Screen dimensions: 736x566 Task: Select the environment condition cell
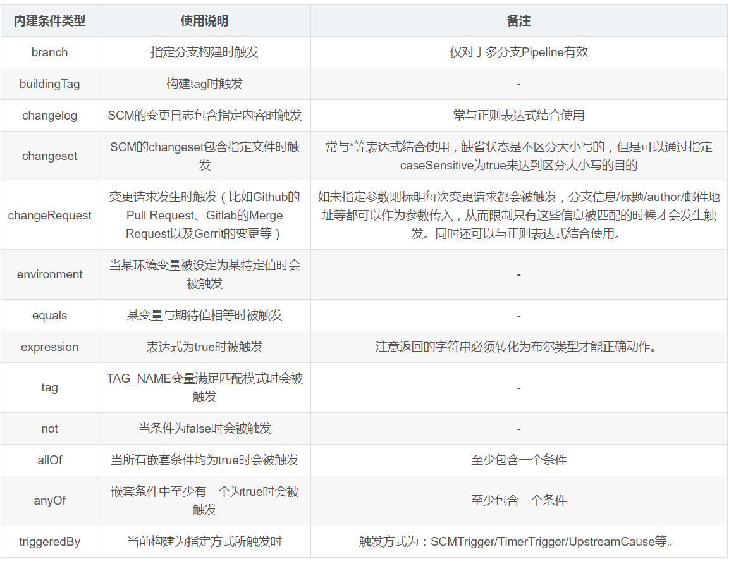click(x=49, y=274)
